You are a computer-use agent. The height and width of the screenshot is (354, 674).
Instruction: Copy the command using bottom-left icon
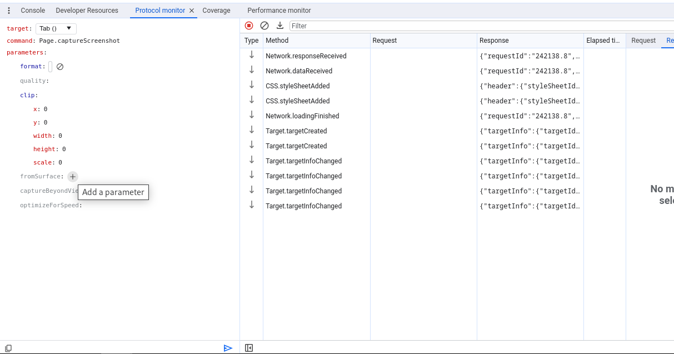point(8,348)
